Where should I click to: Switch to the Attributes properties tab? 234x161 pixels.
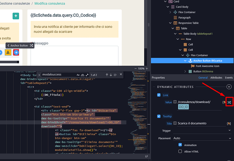tap(216, 78)
